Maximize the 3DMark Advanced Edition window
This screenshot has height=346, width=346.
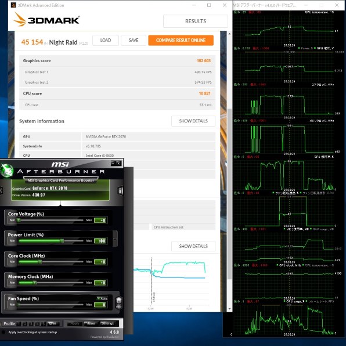pos(209,5)
